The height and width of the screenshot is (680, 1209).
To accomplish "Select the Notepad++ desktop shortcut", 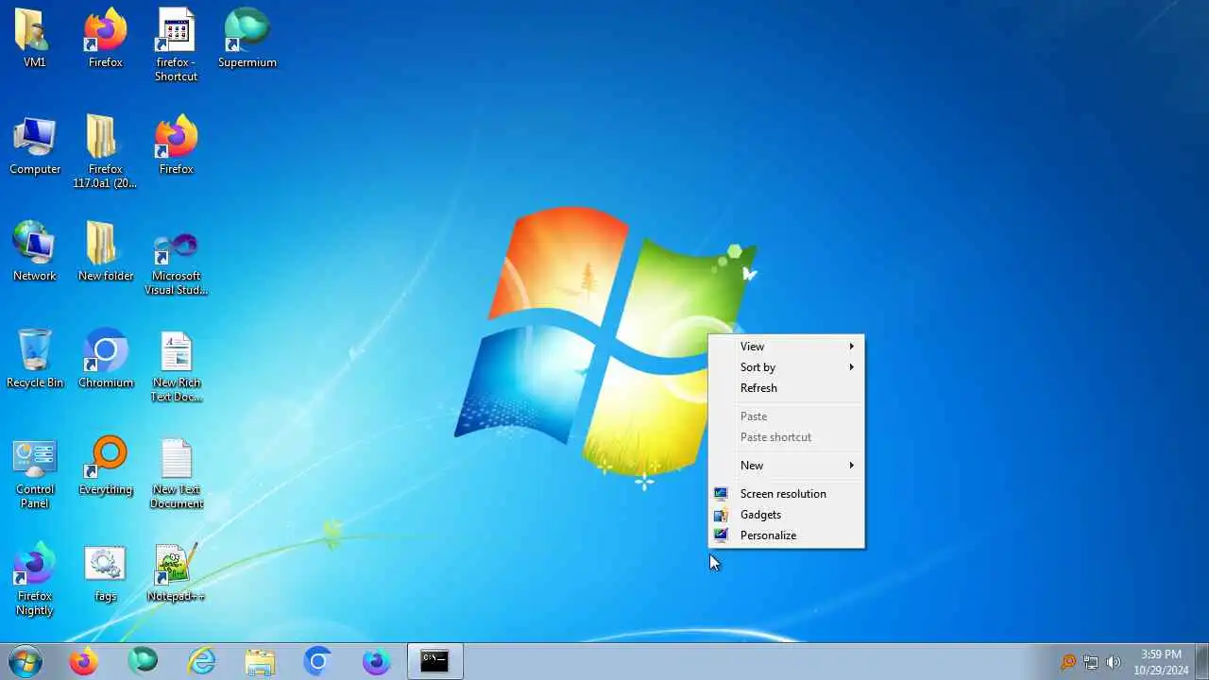I will click(177, 572).
